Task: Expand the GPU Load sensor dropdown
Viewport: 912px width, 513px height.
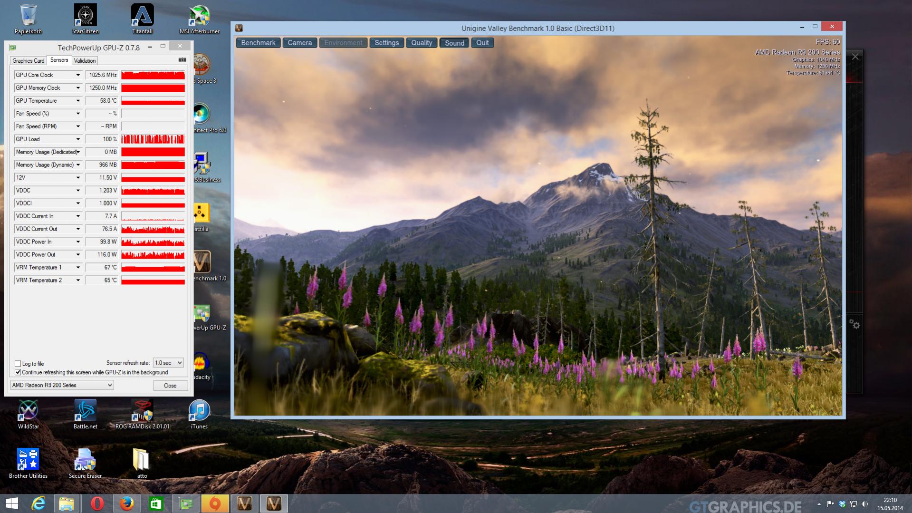Action: 78,139
